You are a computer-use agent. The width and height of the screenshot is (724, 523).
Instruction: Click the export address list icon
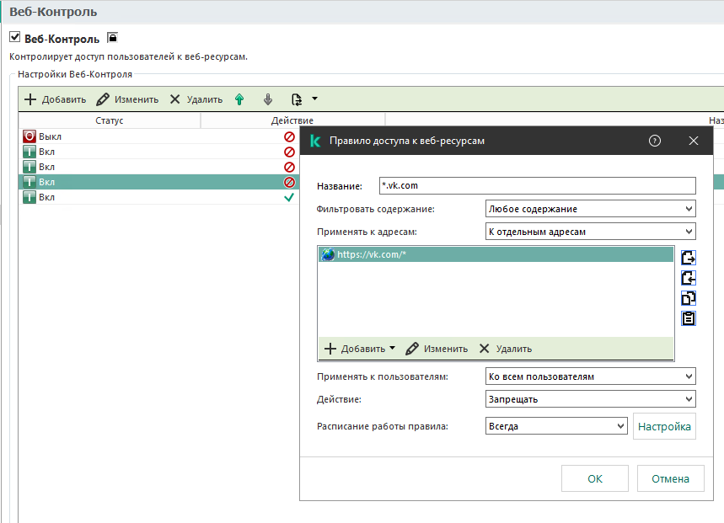point(689,258)
